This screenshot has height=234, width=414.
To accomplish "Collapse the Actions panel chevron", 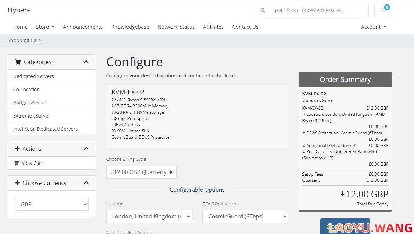I will tap(86, 148).
